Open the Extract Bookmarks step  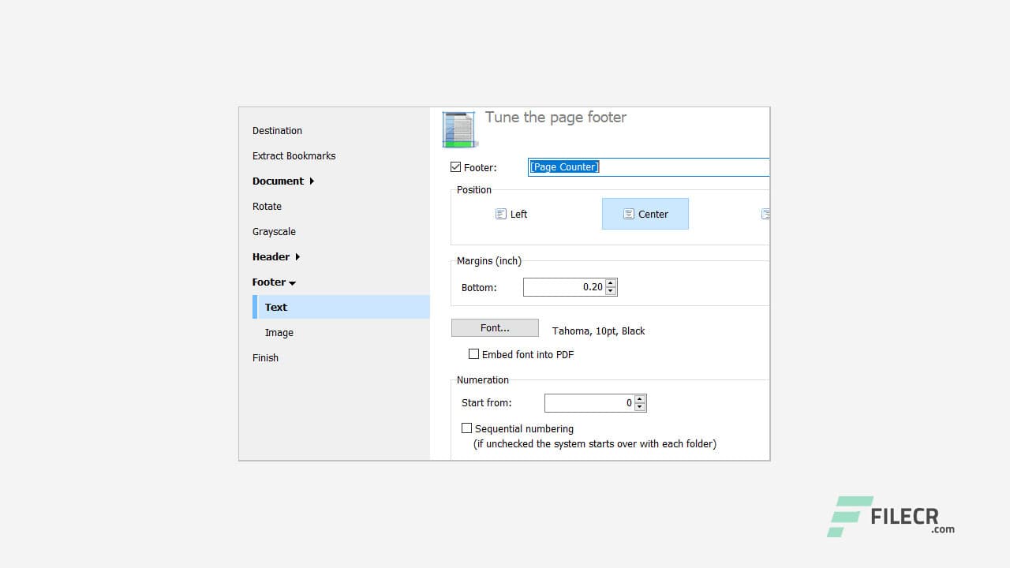click(294, 155)
